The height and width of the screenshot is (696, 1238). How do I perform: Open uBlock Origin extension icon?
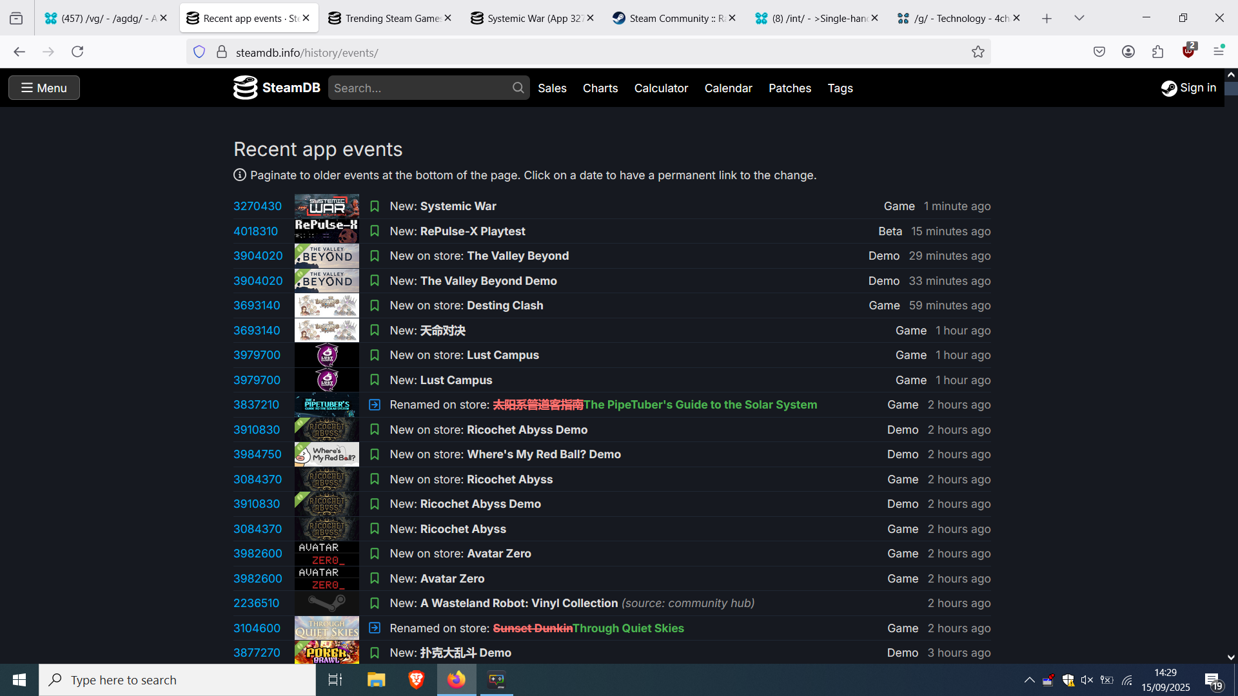pos(1188,51)
